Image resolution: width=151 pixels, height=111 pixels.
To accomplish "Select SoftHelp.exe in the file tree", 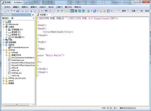I will coord(16,73).
